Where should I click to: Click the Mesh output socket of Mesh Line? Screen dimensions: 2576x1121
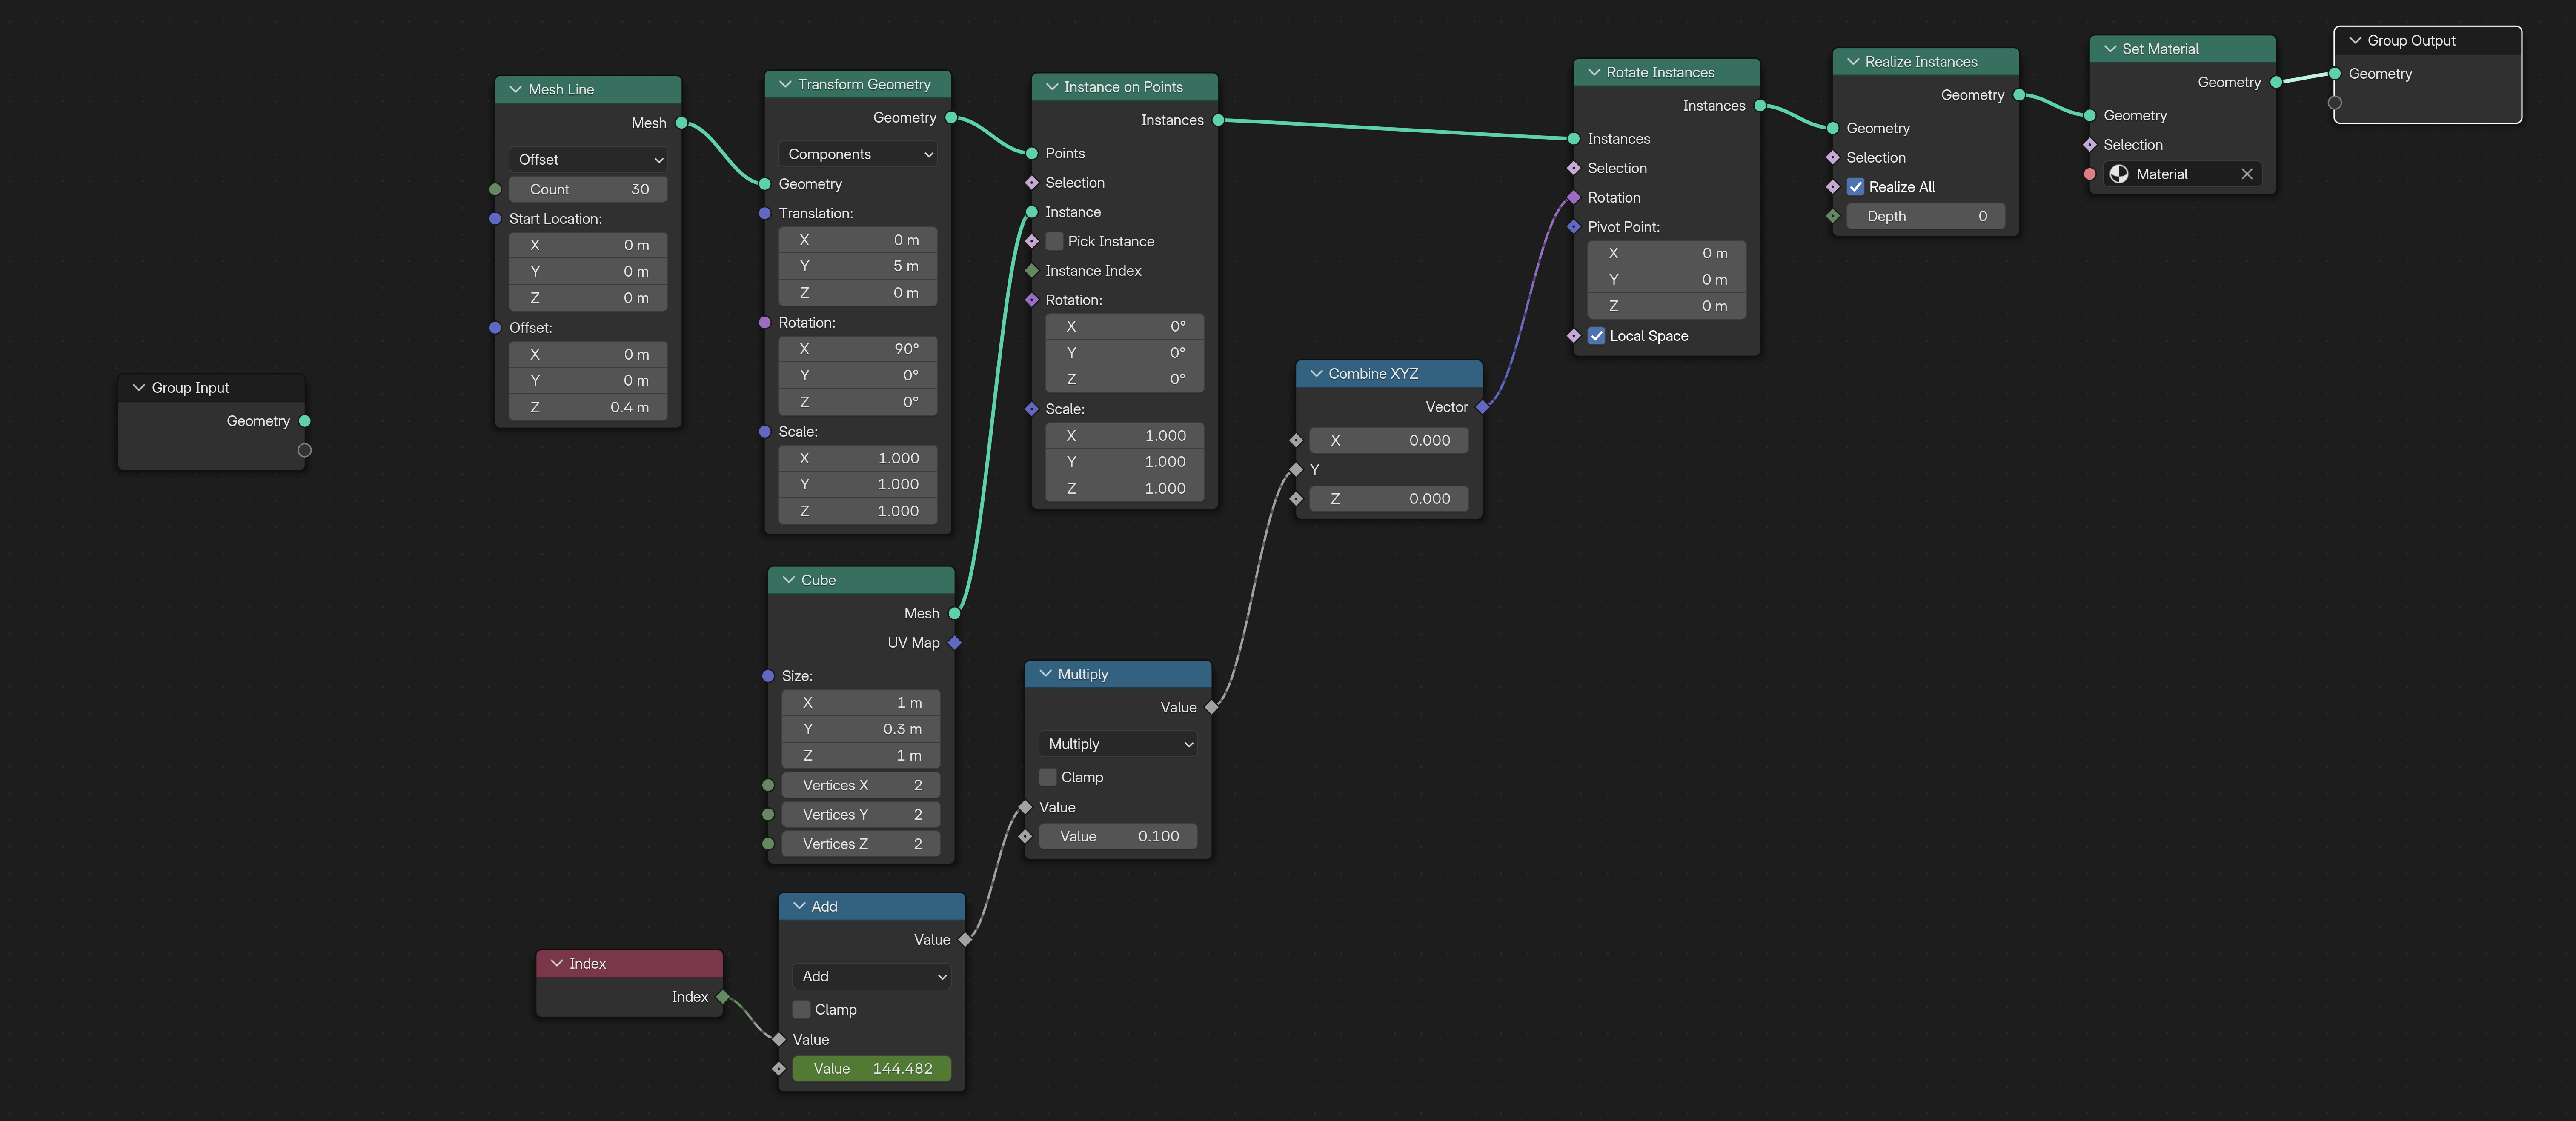click(682, 124)
